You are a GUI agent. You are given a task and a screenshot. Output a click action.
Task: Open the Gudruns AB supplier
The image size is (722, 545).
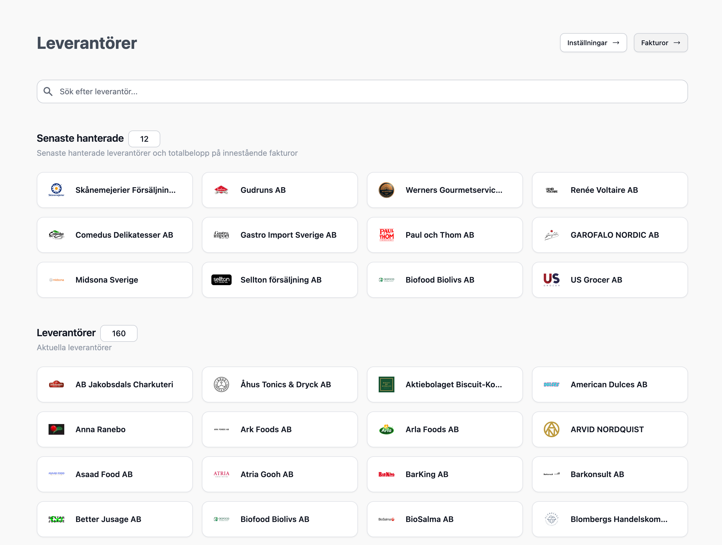point(280,190)
